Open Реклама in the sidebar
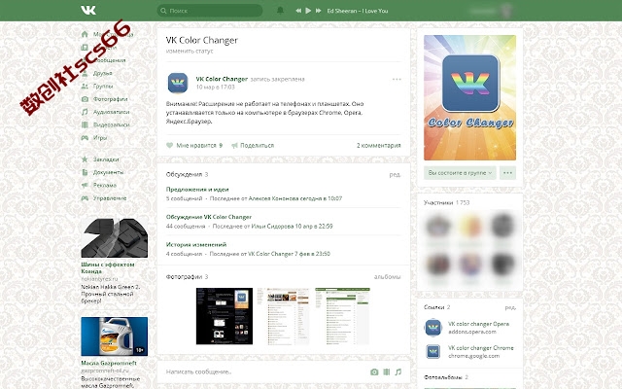Image resolution: width=622 pixels, height=389 pixels. point(105,185)
